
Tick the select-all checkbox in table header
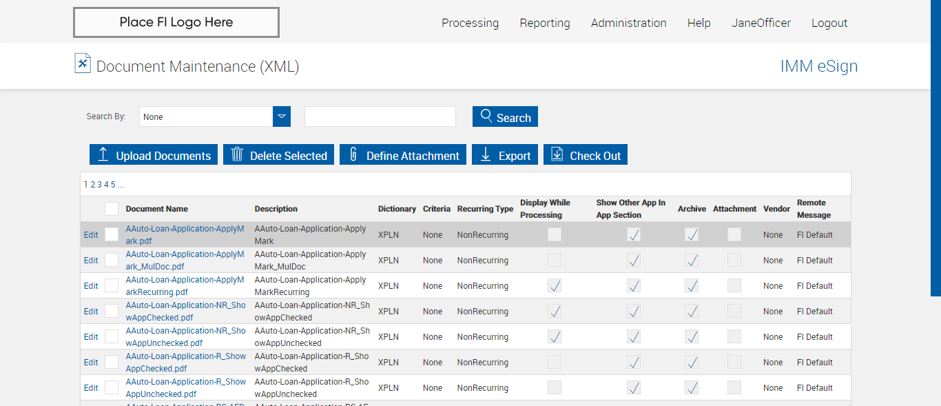point(112,209)
